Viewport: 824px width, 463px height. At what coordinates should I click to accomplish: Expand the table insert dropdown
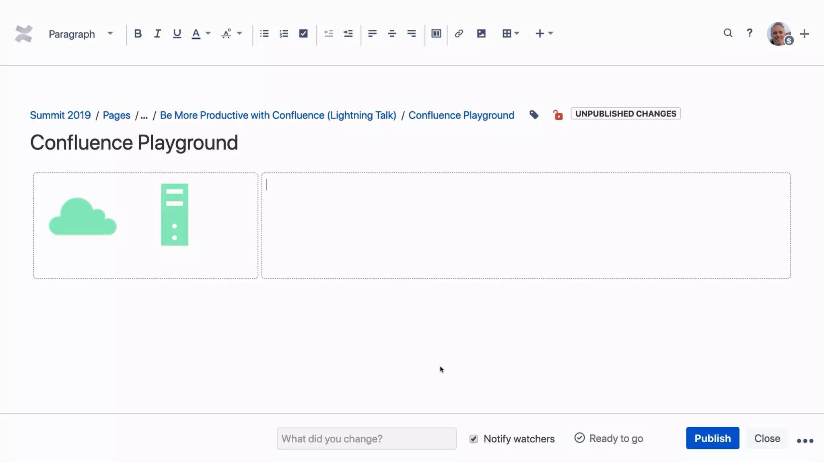517,34
